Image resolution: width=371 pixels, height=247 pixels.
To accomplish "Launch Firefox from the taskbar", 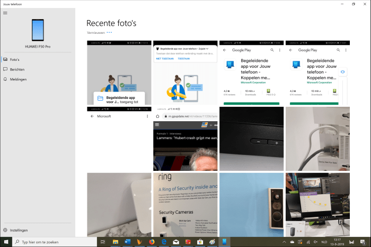I will point(152,242).
